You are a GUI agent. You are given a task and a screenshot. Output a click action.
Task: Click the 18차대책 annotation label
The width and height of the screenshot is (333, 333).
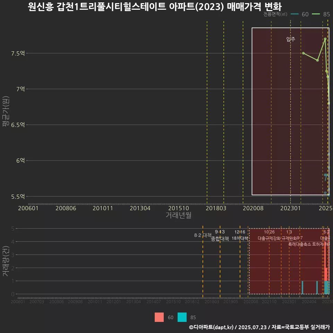[x=240, y=238]
